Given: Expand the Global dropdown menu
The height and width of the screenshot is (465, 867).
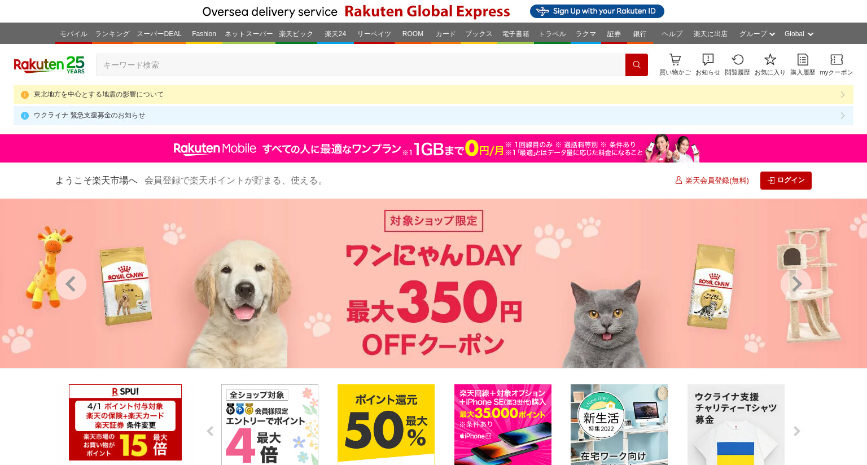Looking at the screenshot, I should click(x=799, y=34).
